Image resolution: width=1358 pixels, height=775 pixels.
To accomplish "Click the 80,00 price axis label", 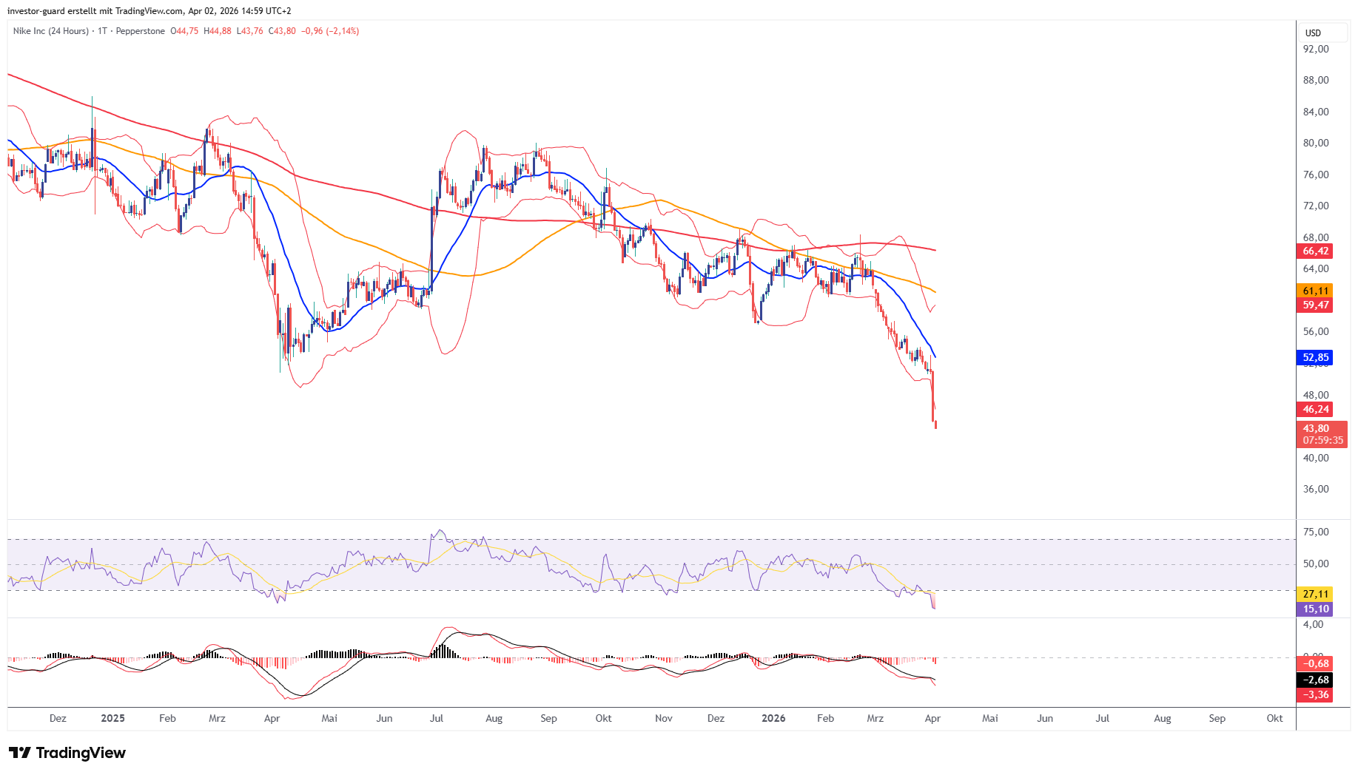I will (1316, 143).
